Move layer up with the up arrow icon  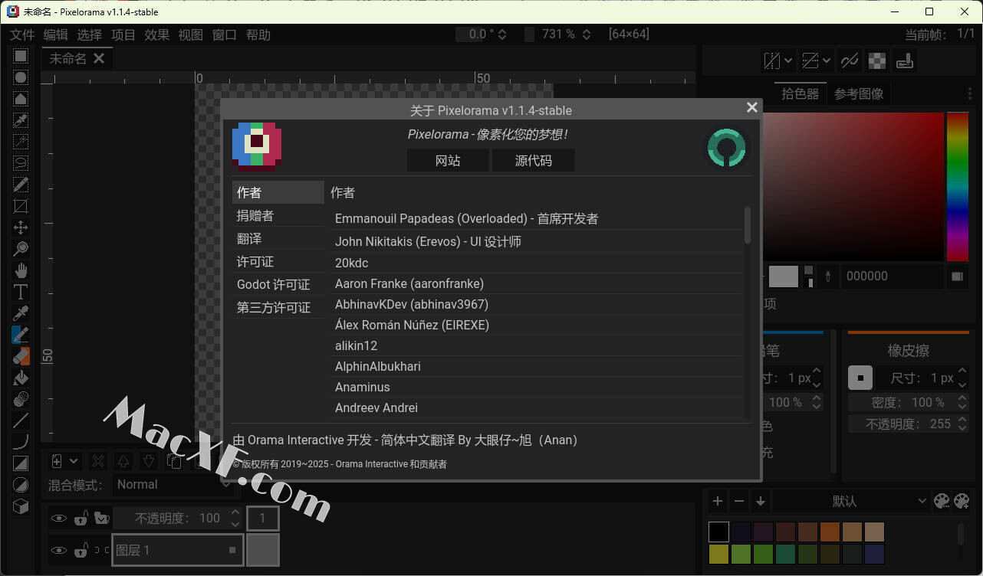coord(123,461)
